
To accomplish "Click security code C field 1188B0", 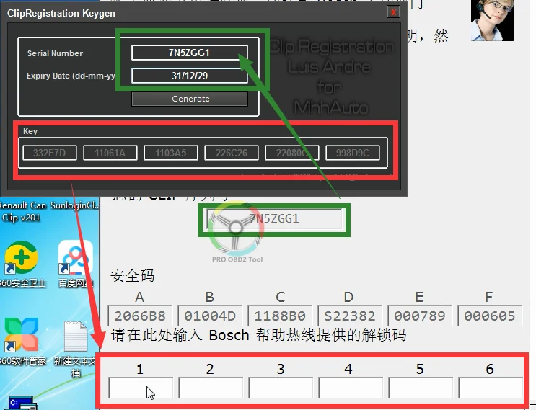I will click(280, 316).
